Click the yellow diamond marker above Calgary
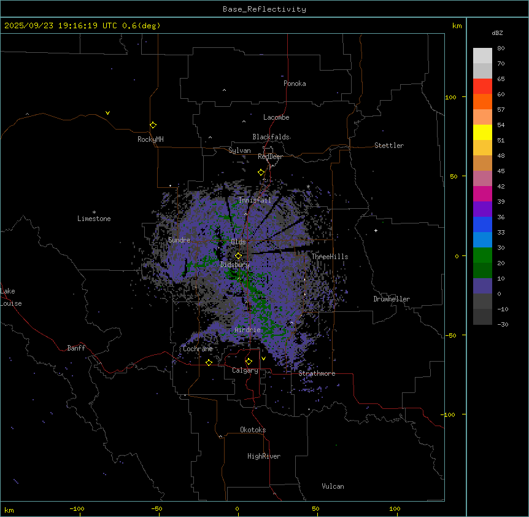The width and height of the screenshot is (529, 517). tap(249, 361)
